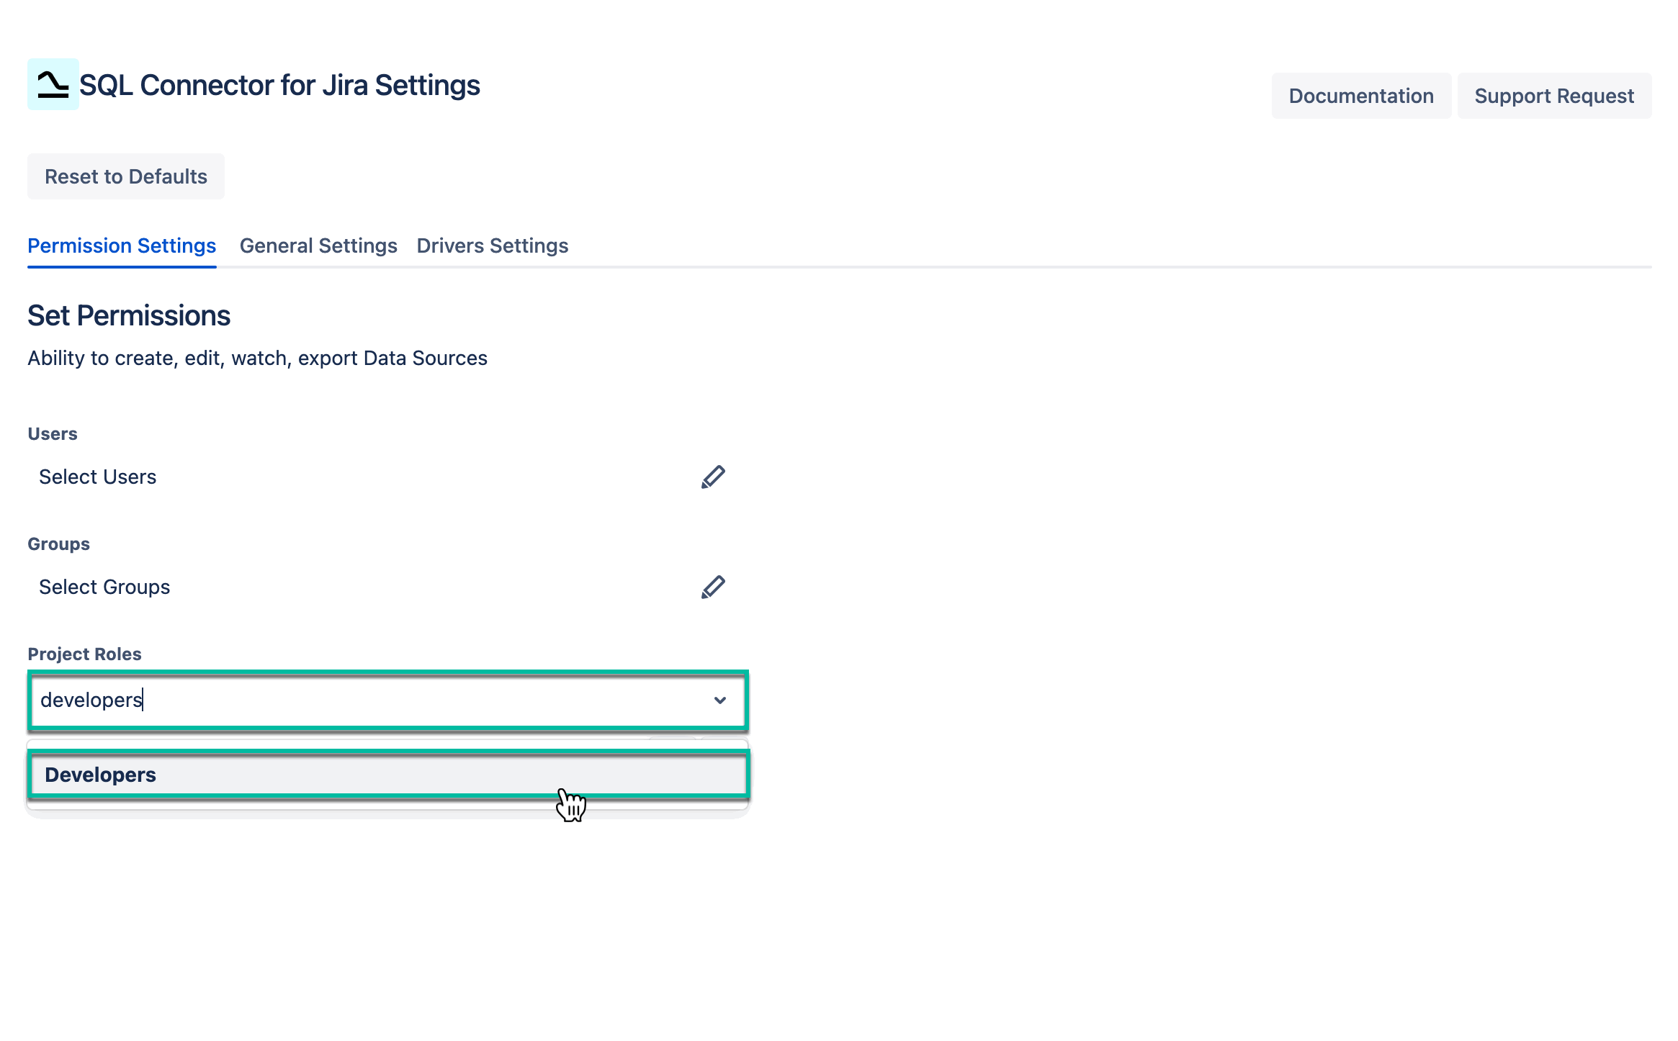The image size is (1678, 1041).
Task: Switch to the General Settings tab
Action: [318, 245]
